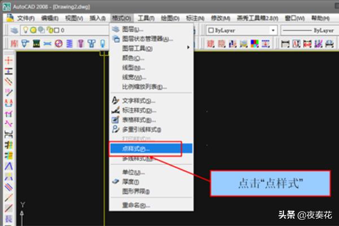Screen dimensions: 339x226
Task: Choose 比例缩放列表(E)... menu entry
Action: 151,86
